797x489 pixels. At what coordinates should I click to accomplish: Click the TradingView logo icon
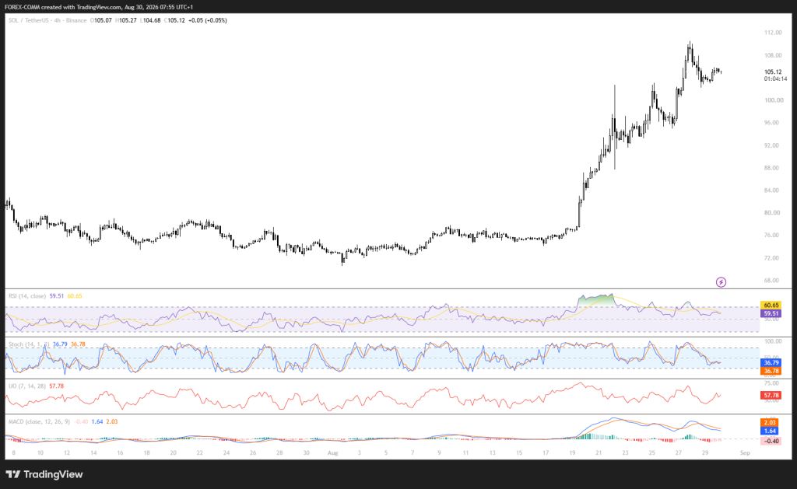[13, 474]
